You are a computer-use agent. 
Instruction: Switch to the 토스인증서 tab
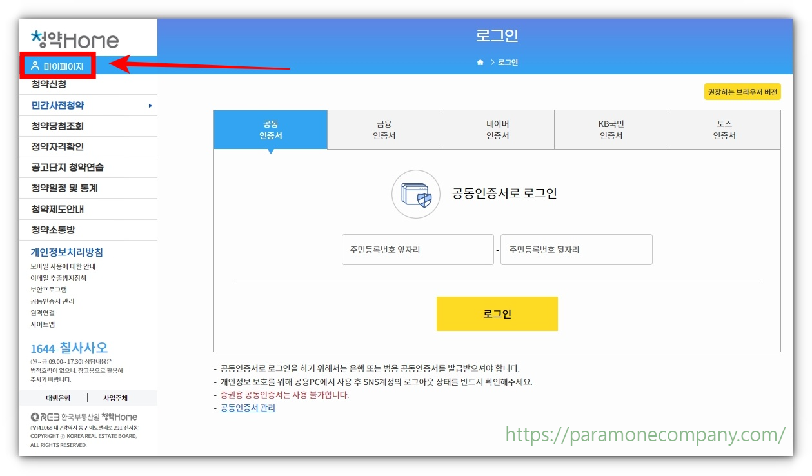point(723,129)
